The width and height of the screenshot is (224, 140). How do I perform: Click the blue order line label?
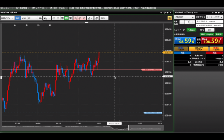coord(153,113)
